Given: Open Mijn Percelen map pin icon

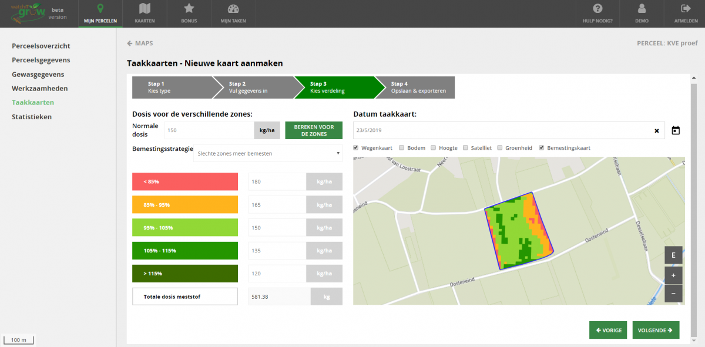Looking at the screenshot, I should 100,9.
